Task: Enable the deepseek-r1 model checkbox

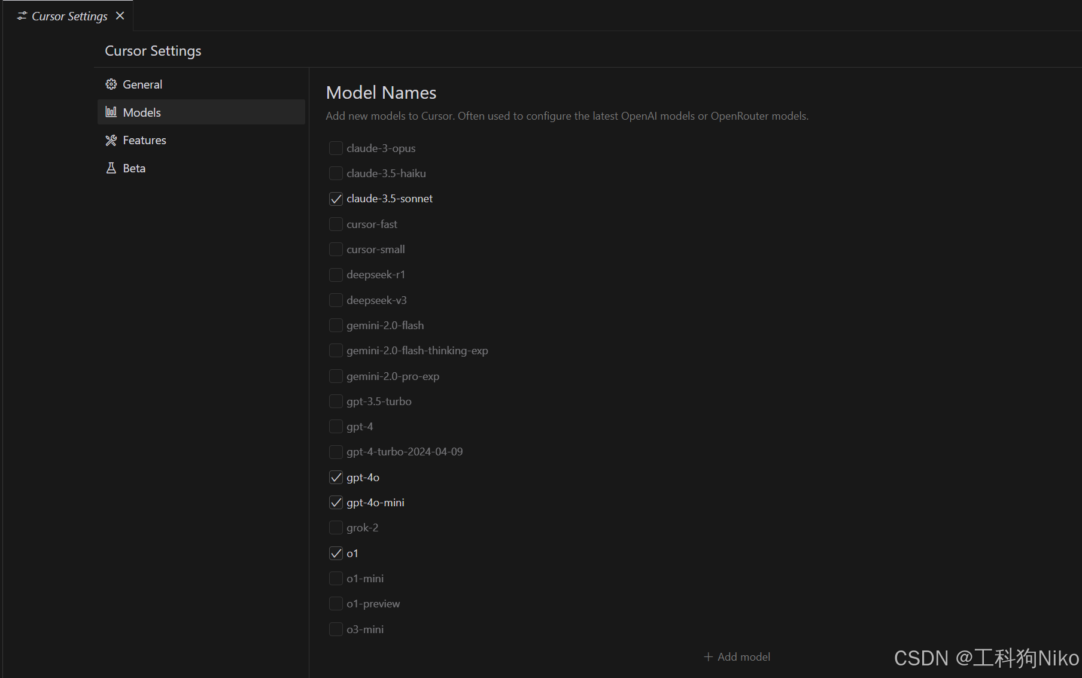Action: 336,275
